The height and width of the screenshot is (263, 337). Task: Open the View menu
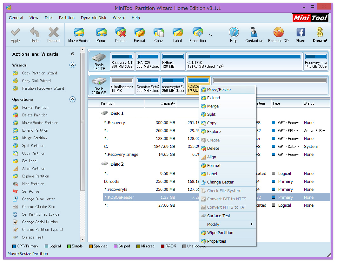[34, 18]
